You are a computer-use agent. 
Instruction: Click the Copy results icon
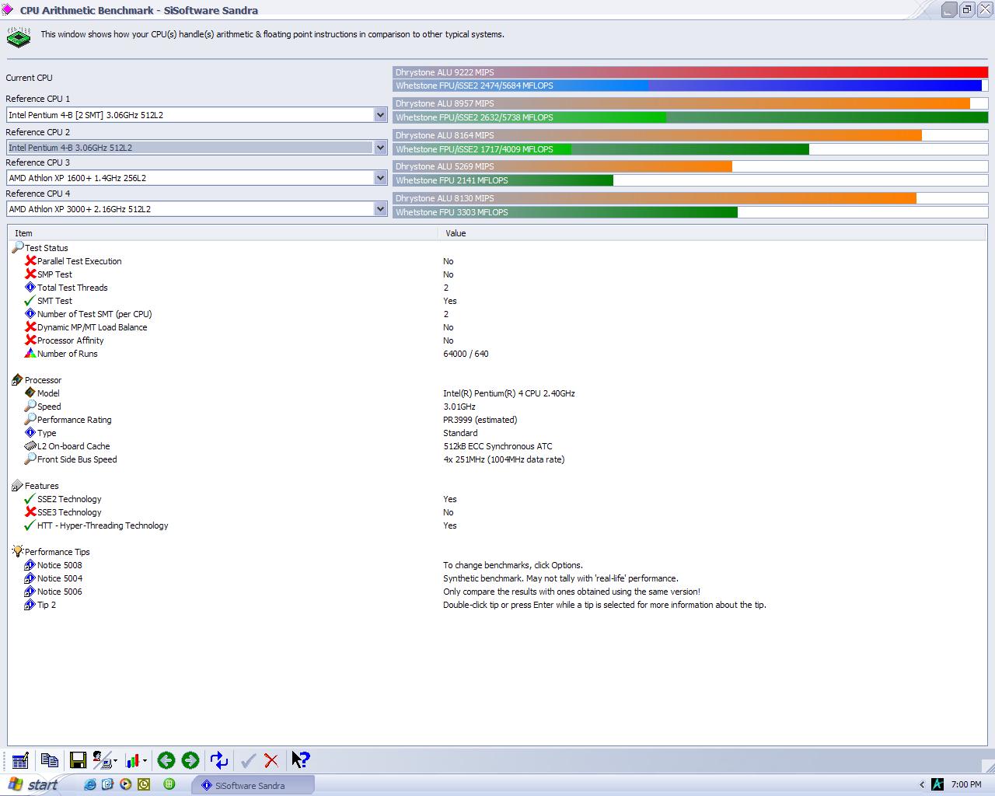[x=50, y=760]
